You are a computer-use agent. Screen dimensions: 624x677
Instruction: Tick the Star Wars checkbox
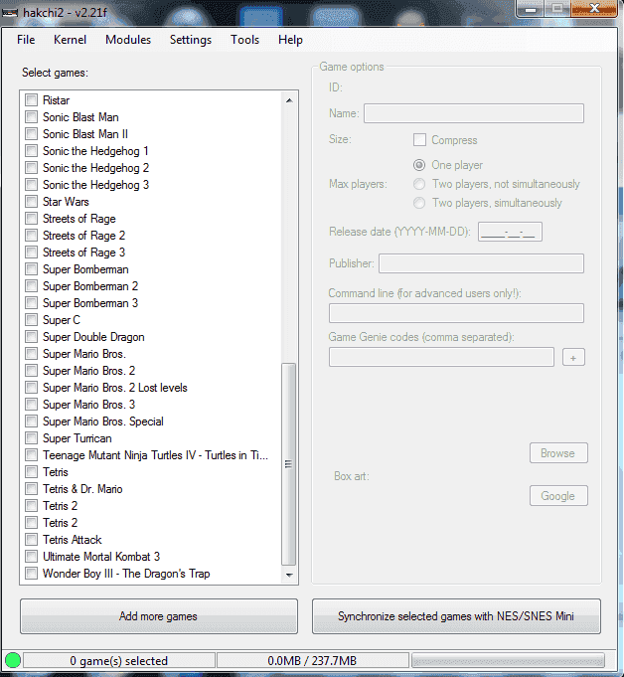pyautogui.click(x=31, y=202)
